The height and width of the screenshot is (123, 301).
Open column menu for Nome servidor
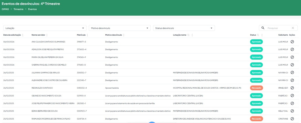47,35
